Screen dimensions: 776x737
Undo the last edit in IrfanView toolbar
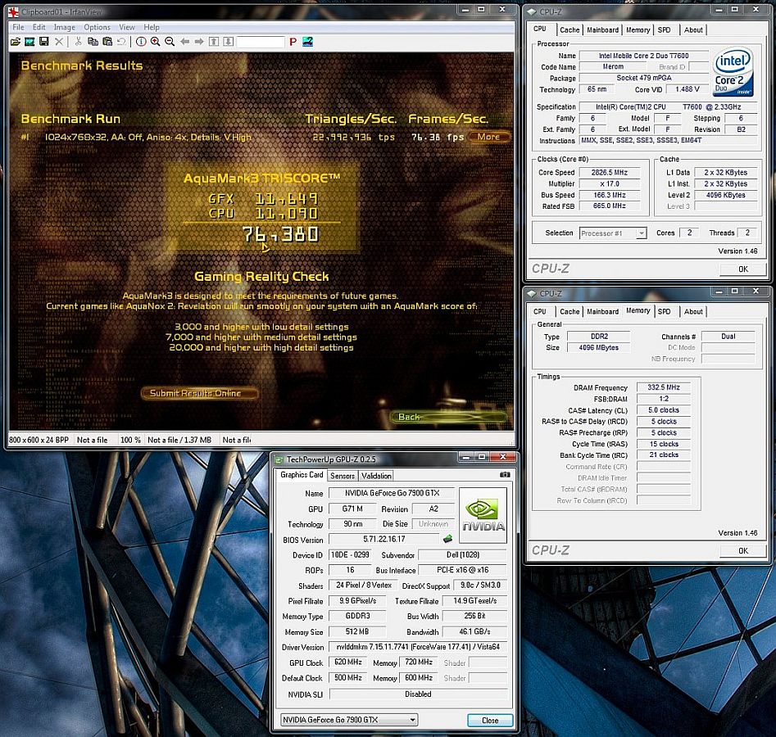coord(121,42)
